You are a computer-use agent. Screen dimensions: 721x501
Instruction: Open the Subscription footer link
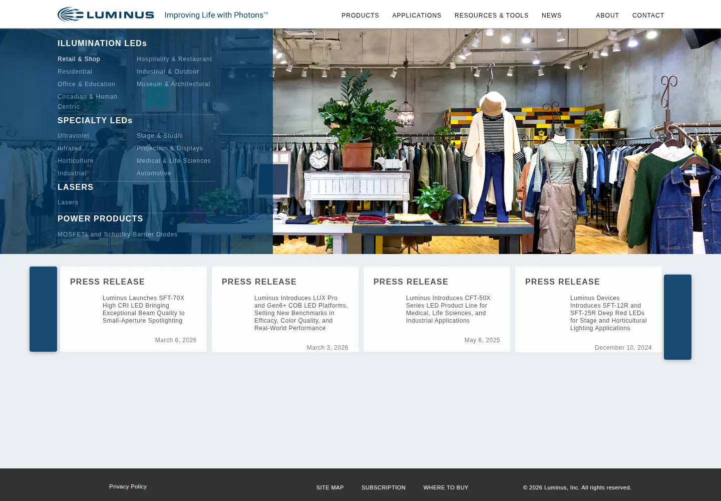coord(384,487)
